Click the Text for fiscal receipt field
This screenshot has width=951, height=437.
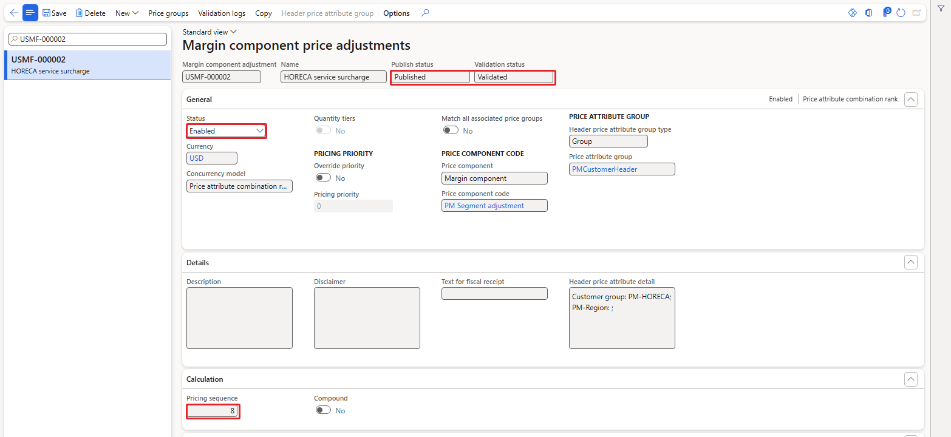(x=494, y=294)
